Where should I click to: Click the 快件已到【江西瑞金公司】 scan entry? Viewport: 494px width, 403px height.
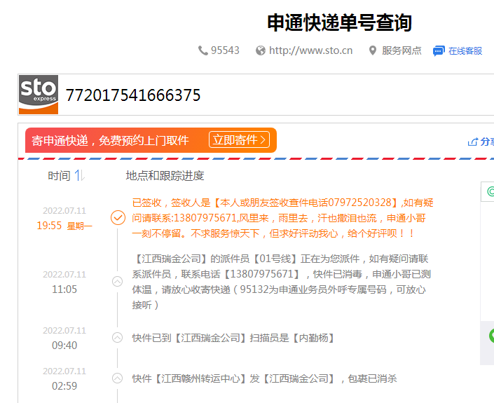coord(233,338)
